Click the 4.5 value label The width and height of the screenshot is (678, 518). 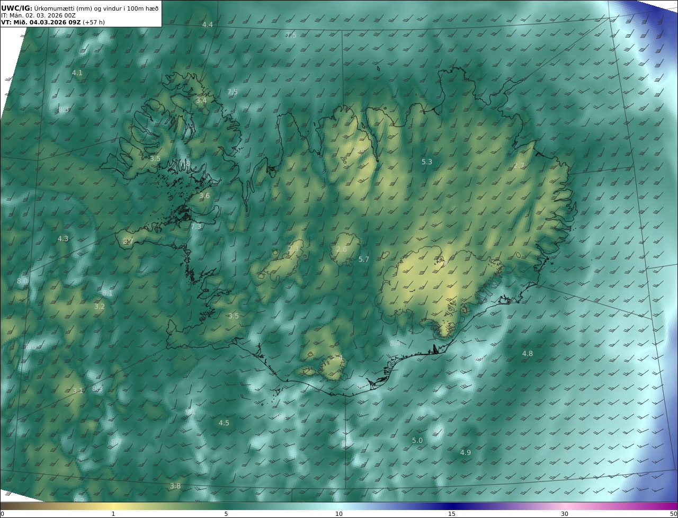[x=224, y=423]
